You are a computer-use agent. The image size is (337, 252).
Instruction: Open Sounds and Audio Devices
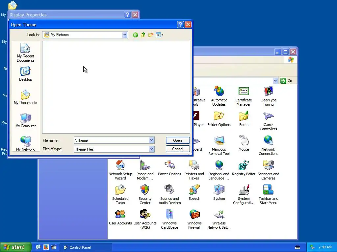click(x=169, y=195)
